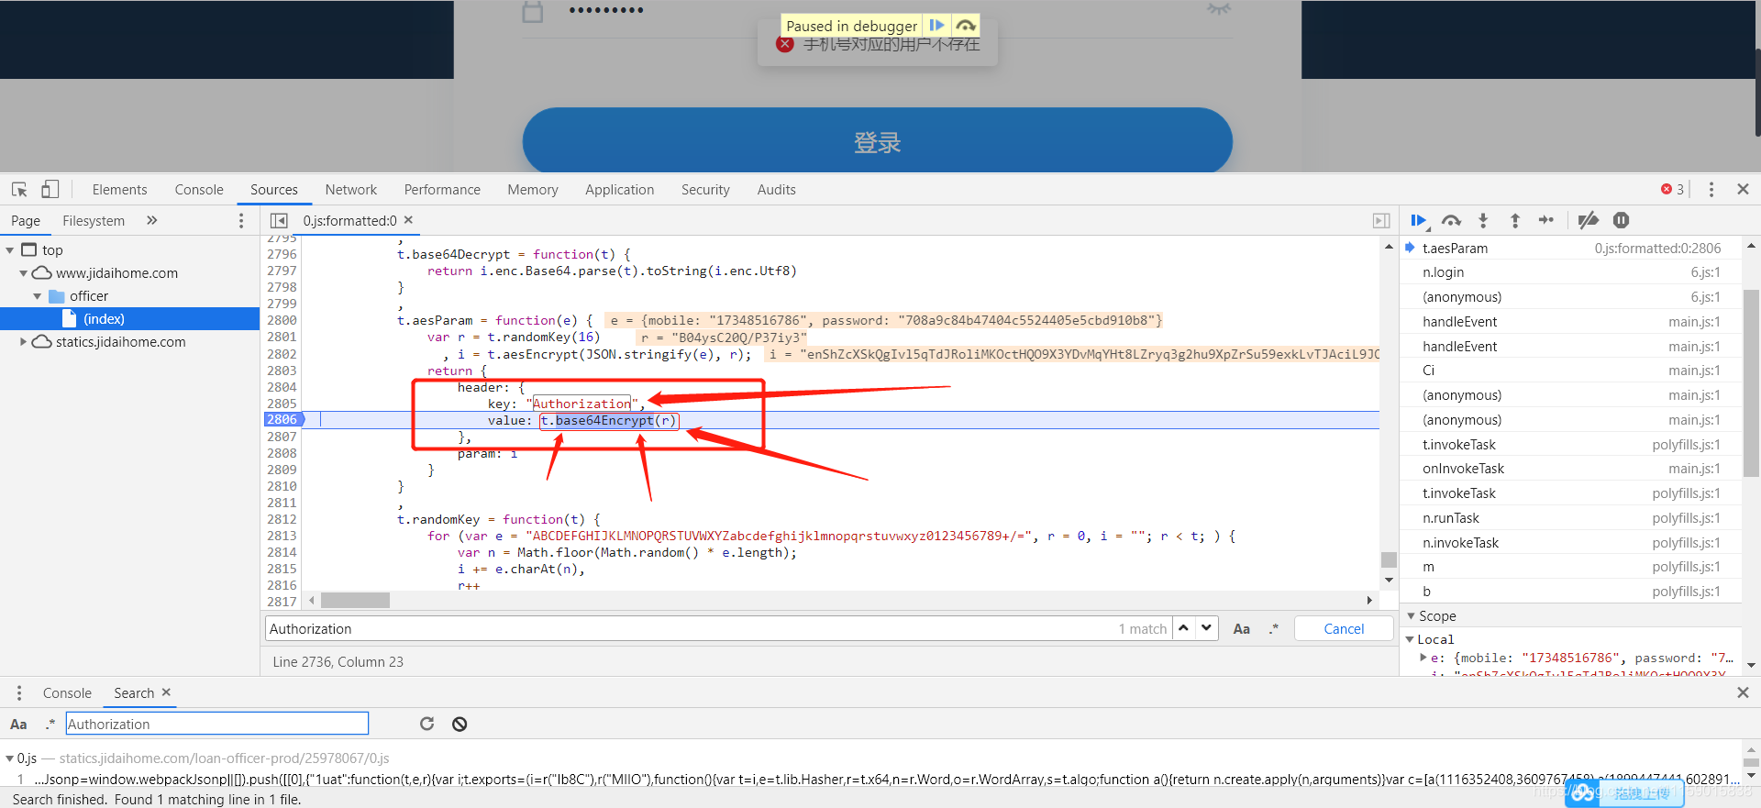The width and height of the screenshot is (1761, 808).
Task: Collapse the Local scope group
Action: (1410, 639)
